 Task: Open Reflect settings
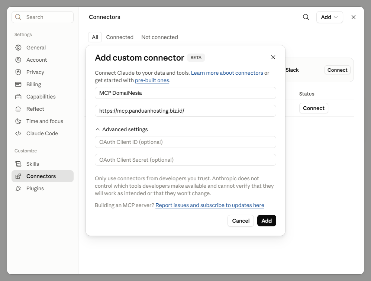coord(43,109)
